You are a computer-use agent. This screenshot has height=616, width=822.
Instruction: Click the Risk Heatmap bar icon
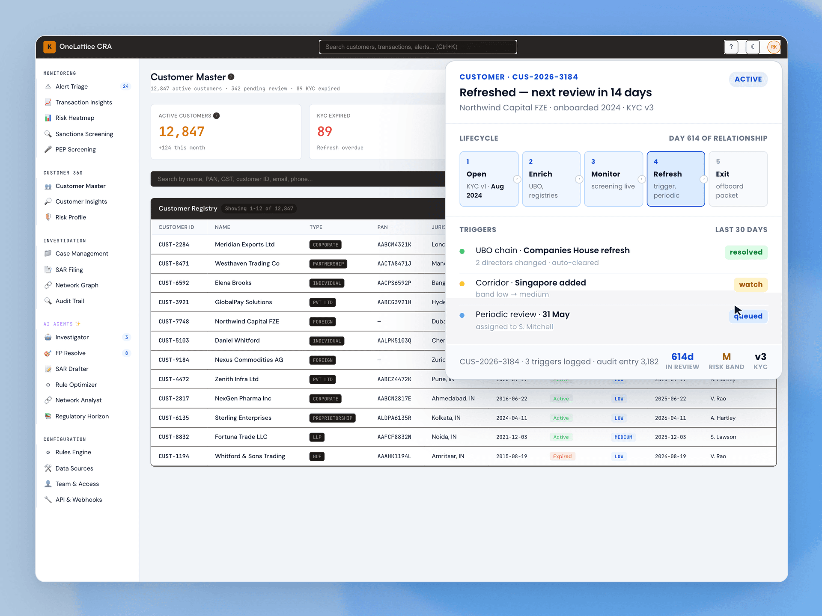[48, 118]
